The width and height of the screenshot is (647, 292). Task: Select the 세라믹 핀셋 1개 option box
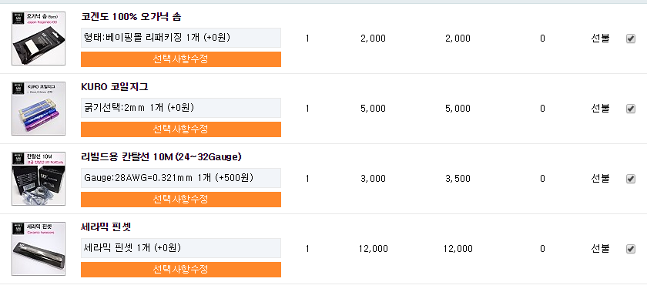click(x=181, y=248)
